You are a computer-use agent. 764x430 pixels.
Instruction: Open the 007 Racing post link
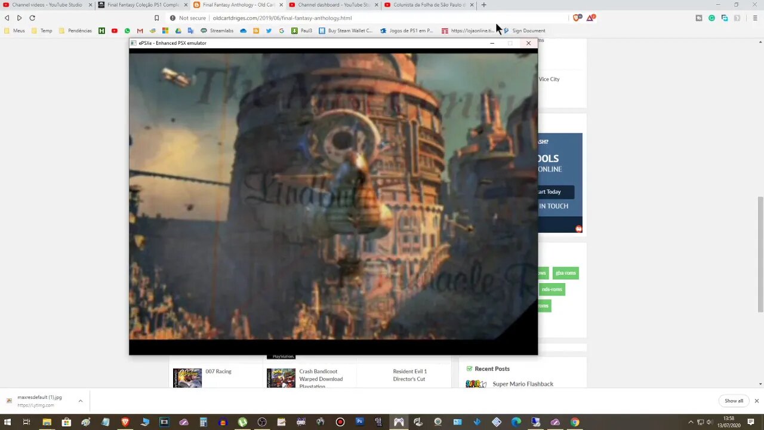[x=218, y=371]
